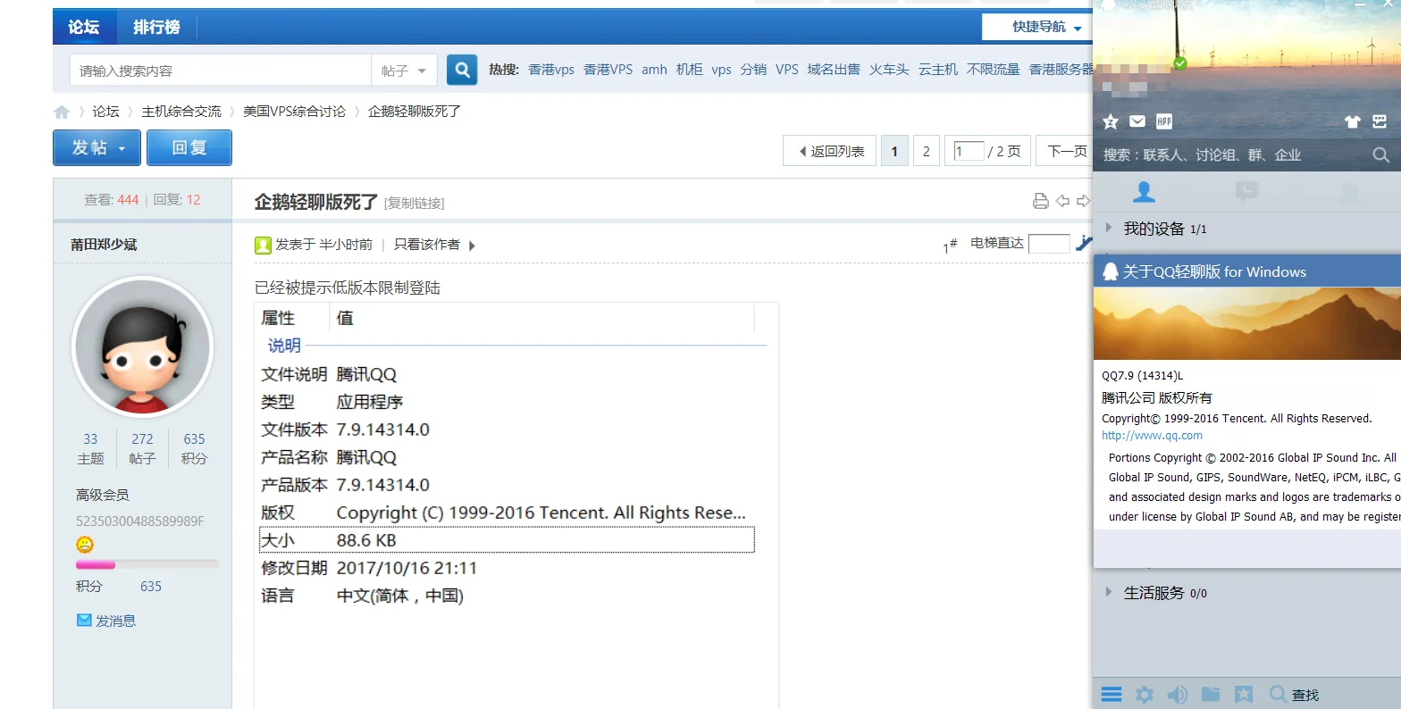This screenshot has height=709, width=1401.
Task: Go to next thread with right arrow icon
Action: point(1084,201)
